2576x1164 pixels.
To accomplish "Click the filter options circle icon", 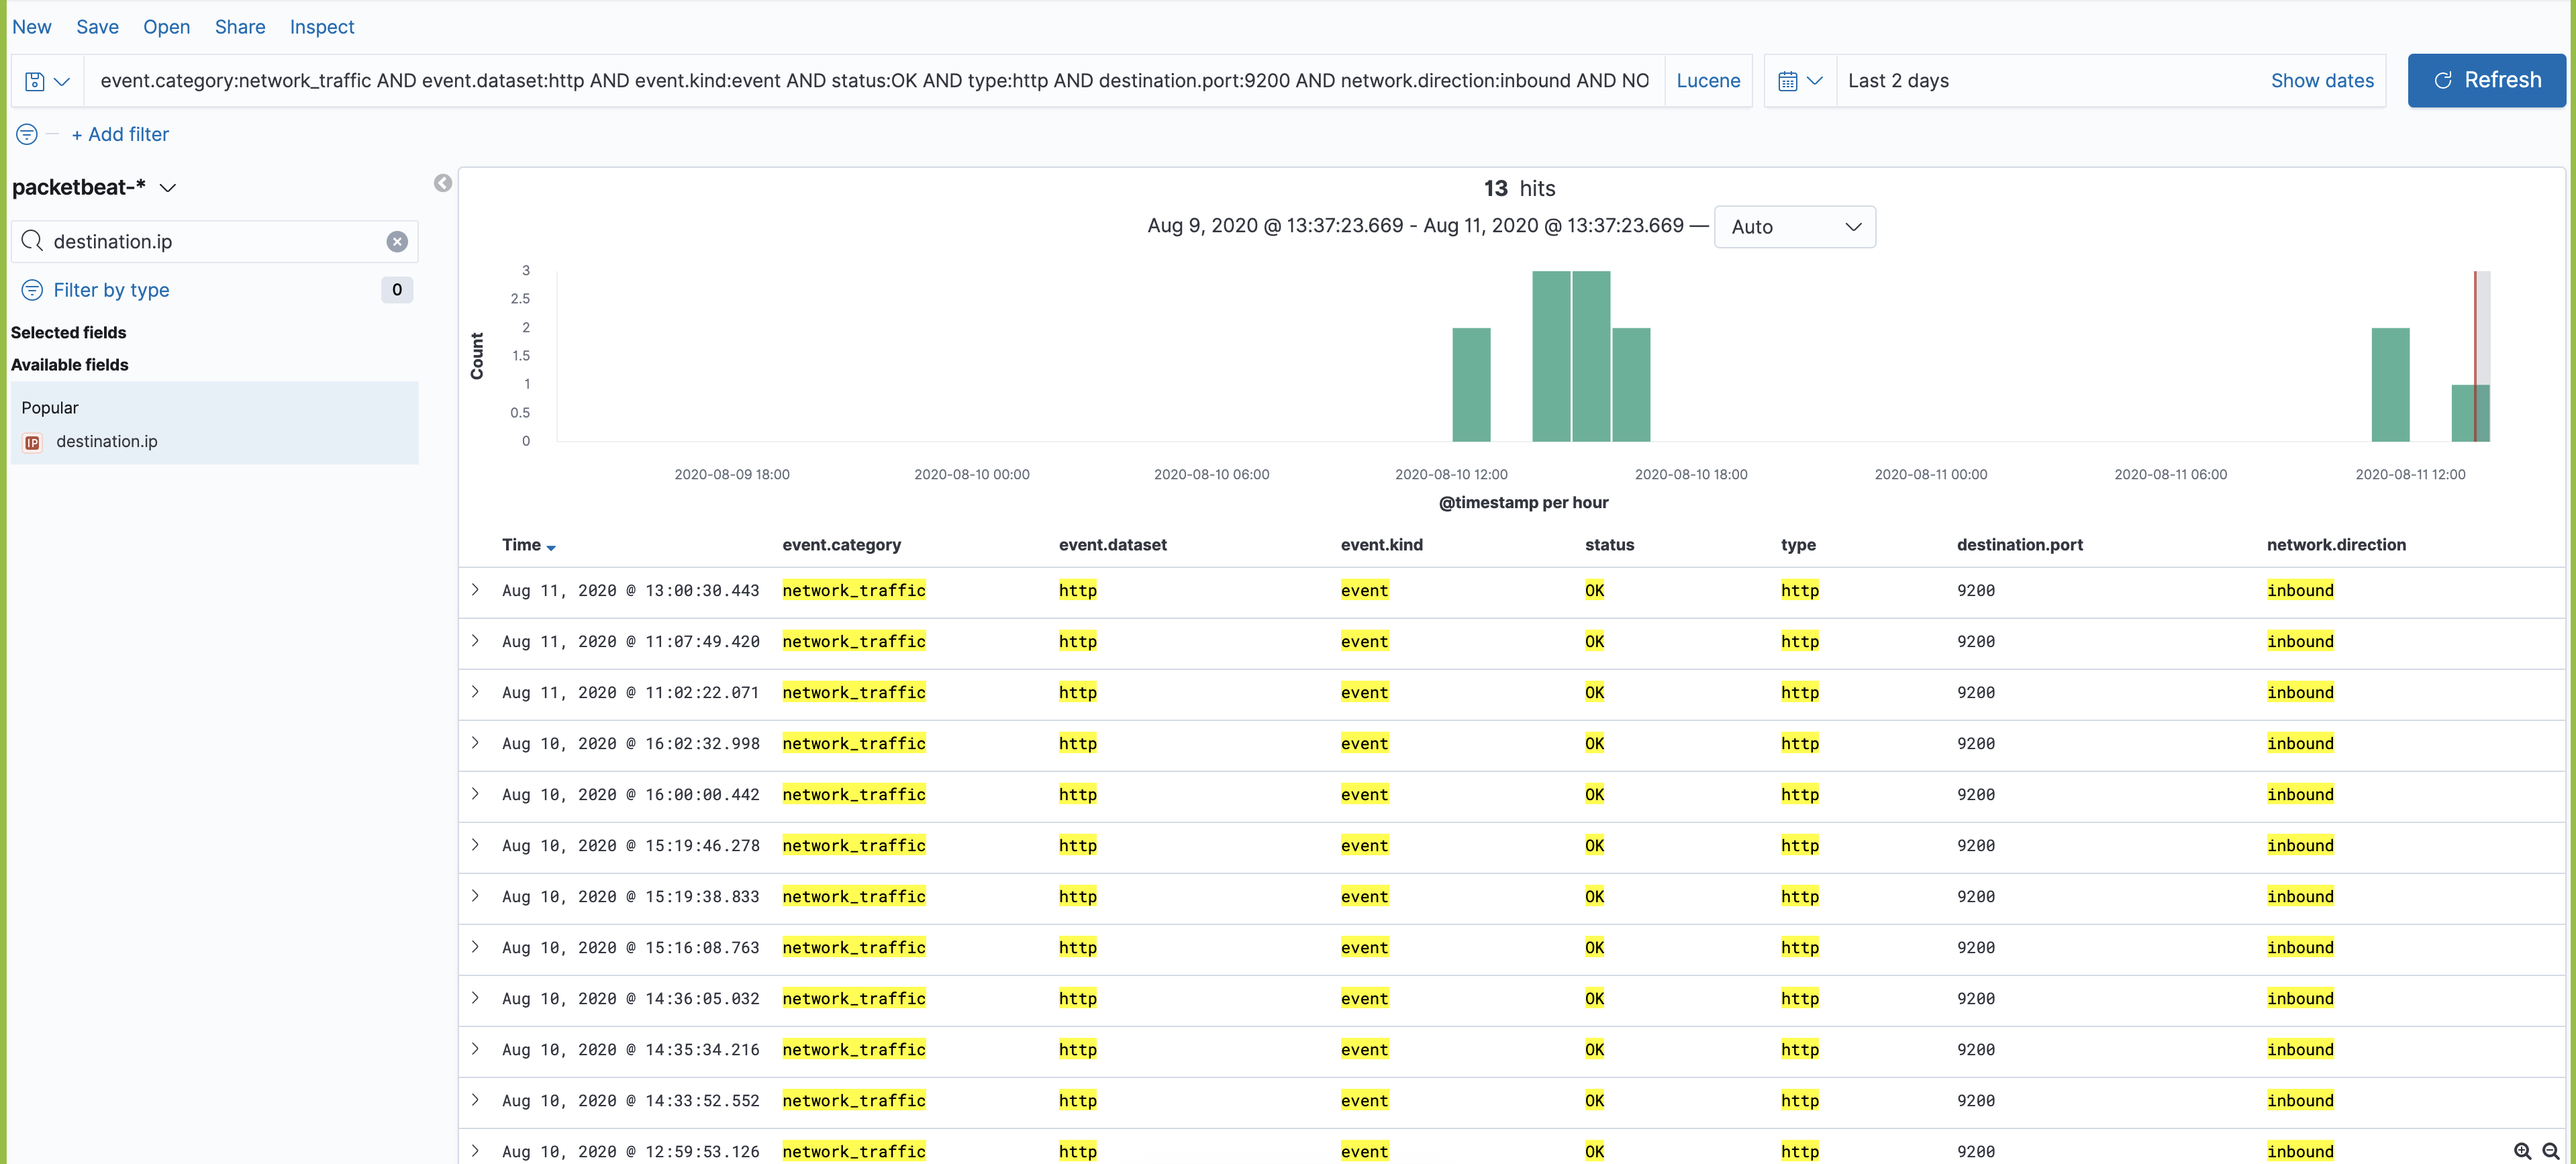I will 27,134.
